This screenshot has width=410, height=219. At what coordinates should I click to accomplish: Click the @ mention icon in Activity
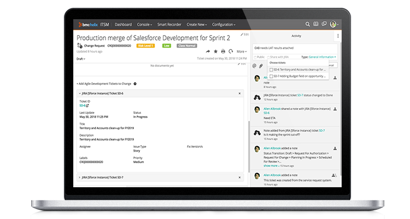(x=255, y=66)
